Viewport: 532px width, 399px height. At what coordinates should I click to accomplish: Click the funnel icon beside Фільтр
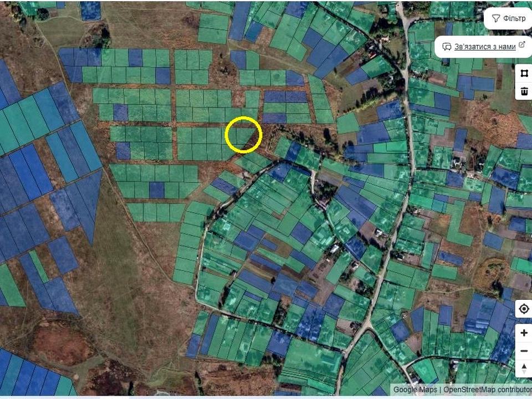tap(495, 18)
